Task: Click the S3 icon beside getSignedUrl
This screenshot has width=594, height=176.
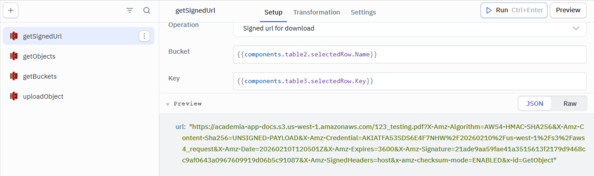Action: click(x=14, y=36)
